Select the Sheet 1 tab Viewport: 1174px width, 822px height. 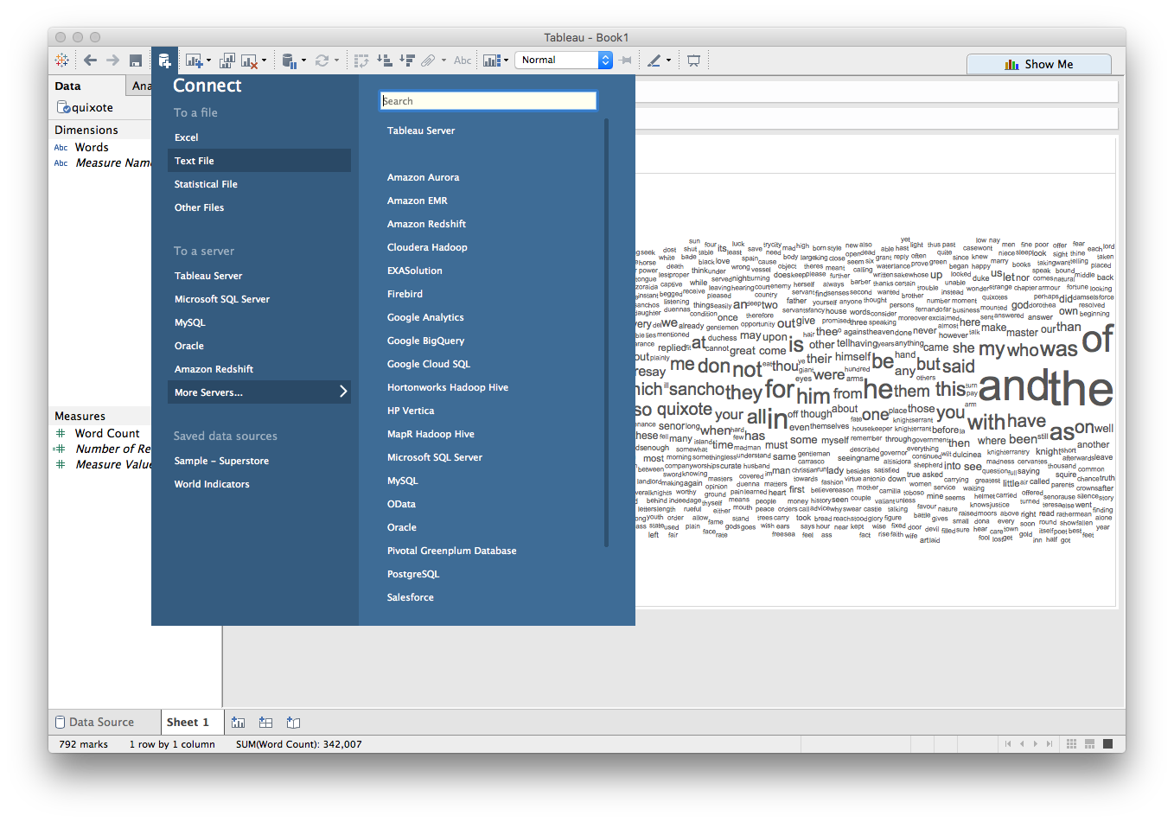pos(191,722)
